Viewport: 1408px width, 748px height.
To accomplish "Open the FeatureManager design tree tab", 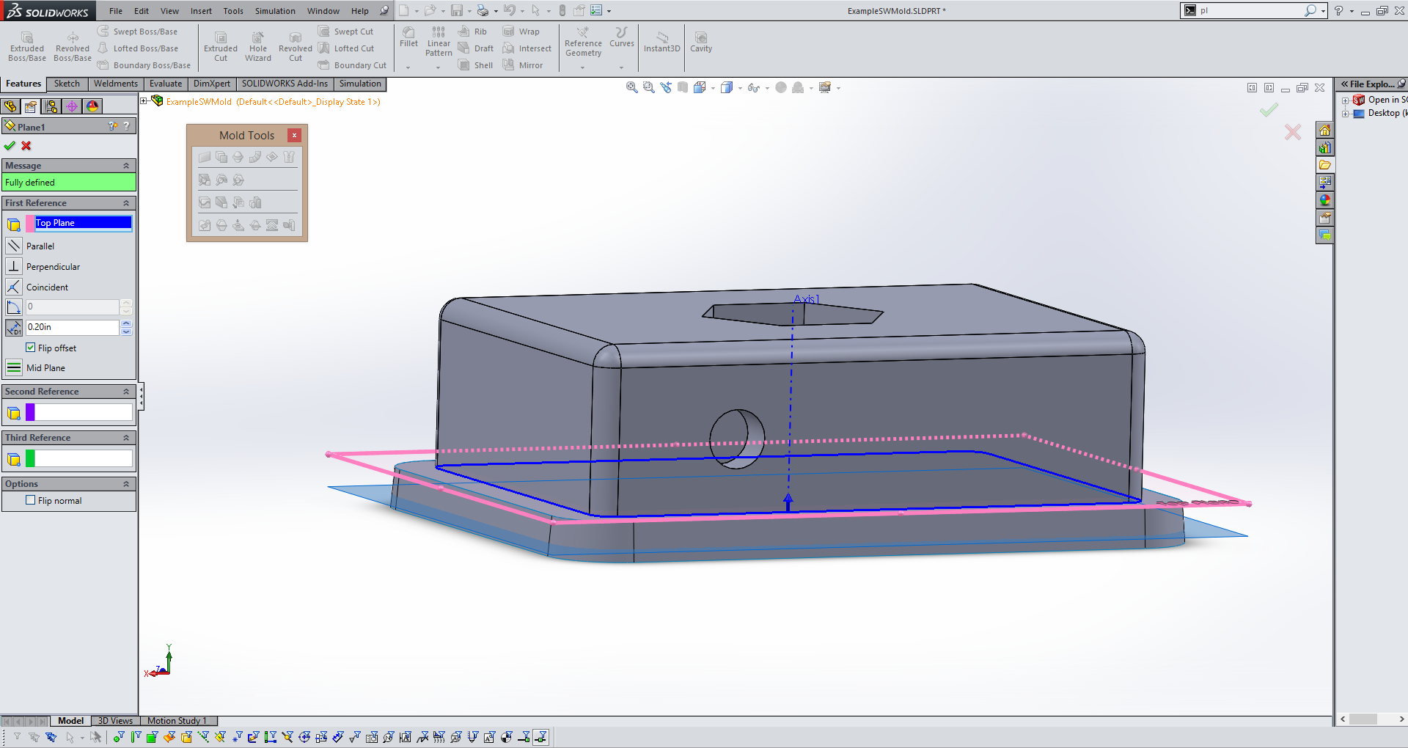I will tap(10, 106).
